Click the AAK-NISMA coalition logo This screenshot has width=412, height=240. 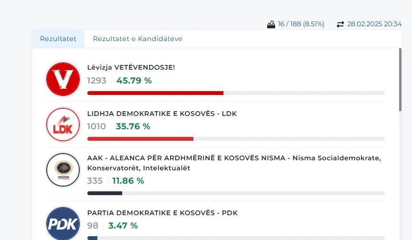click(x=63, y=170)
